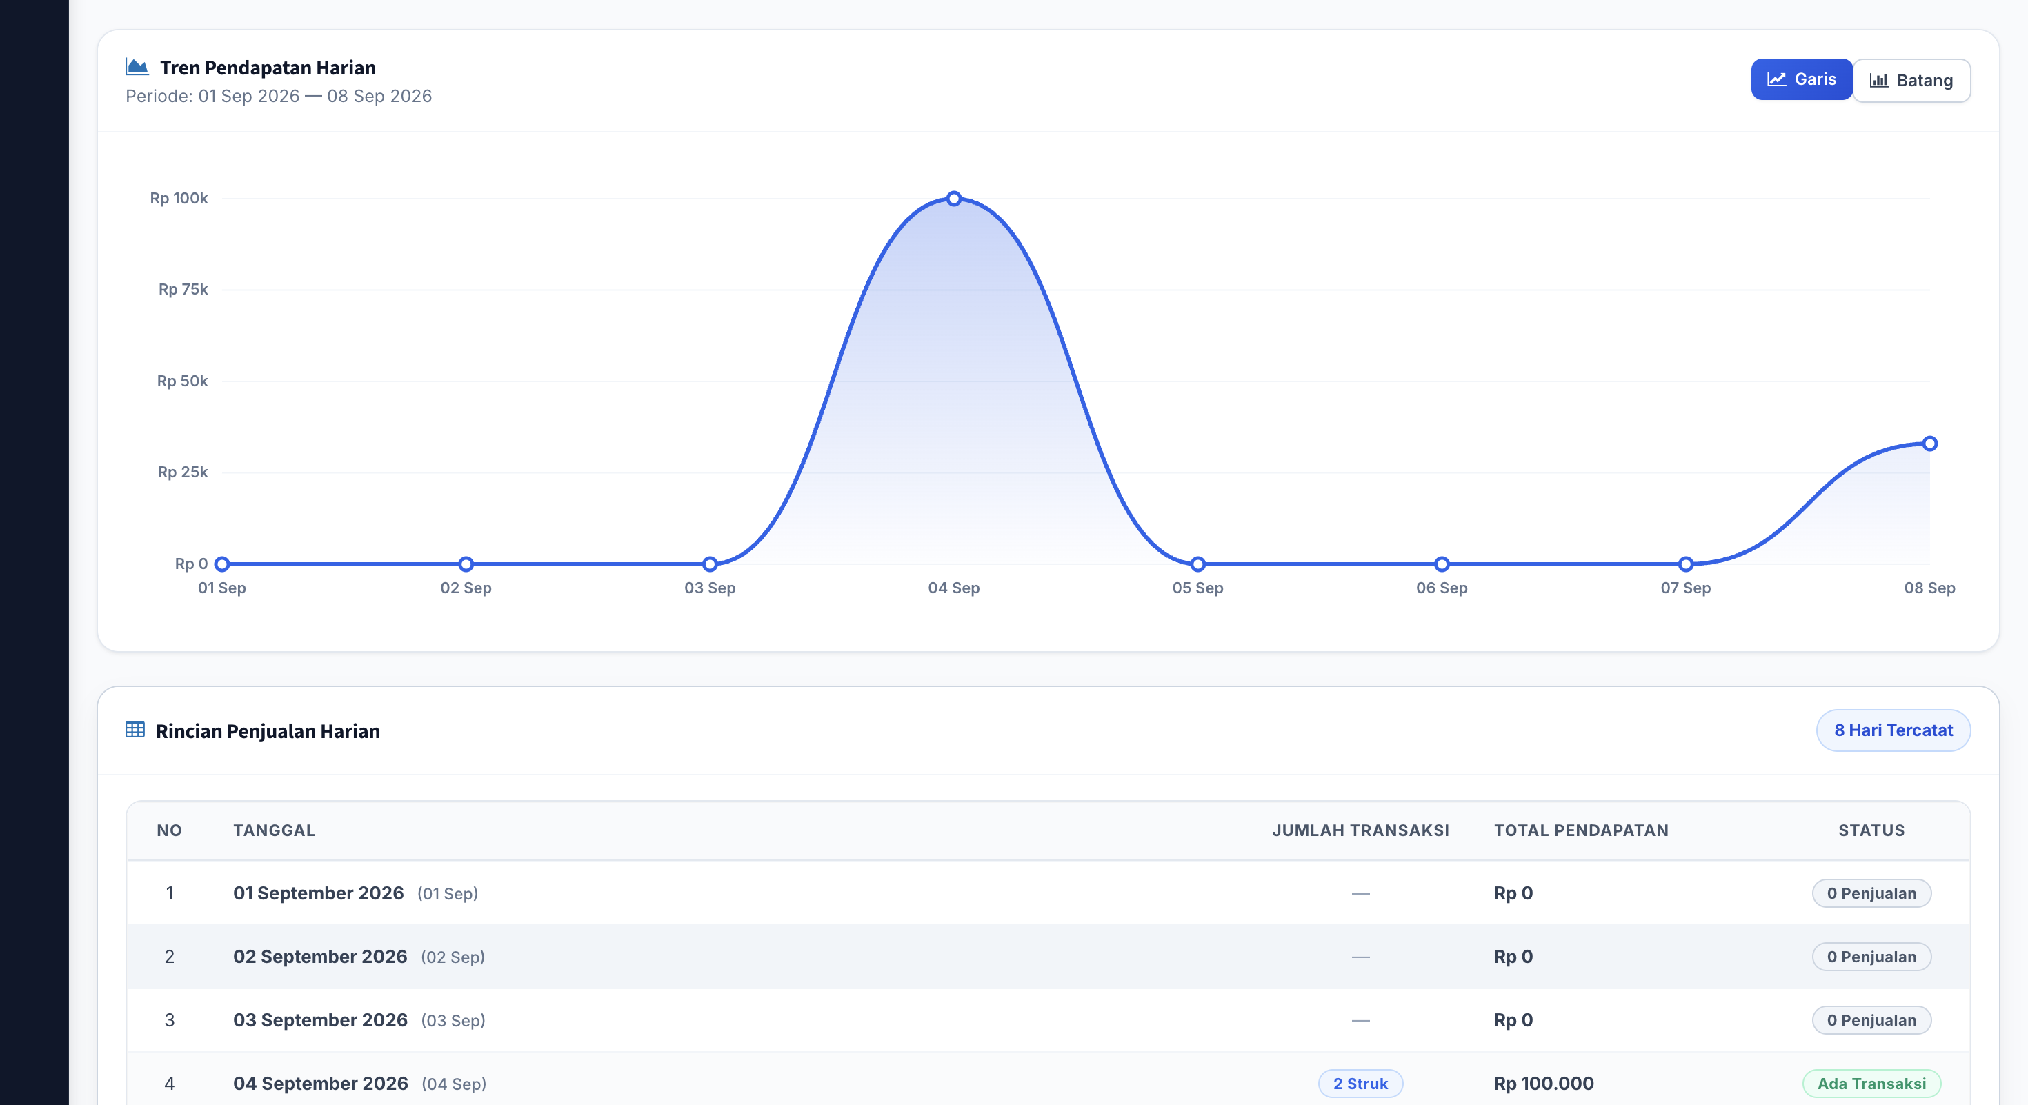Click the TANGGAL column header

274,830
